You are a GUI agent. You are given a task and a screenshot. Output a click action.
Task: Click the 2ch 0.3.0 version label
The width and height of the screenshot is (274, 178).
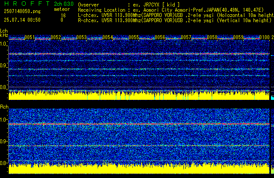64,4
